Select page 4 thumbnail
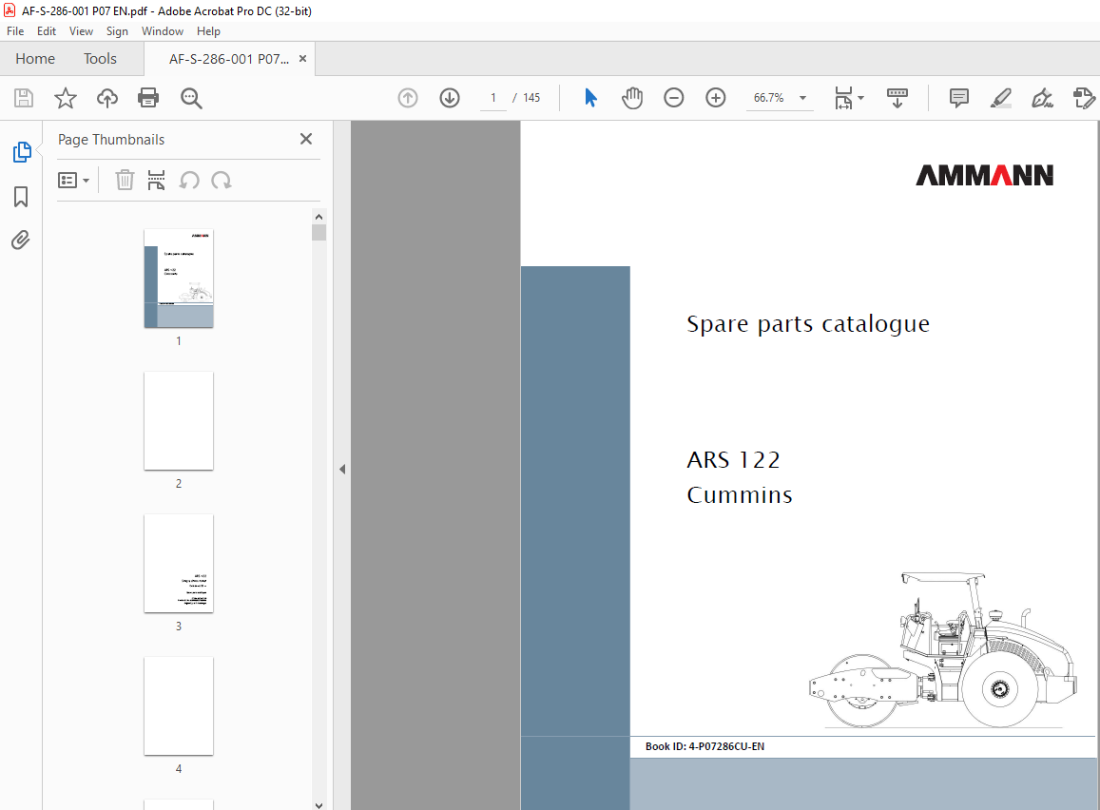This screenshot has width=1100, height=810. pyautogui.click(x=179, y=705)
